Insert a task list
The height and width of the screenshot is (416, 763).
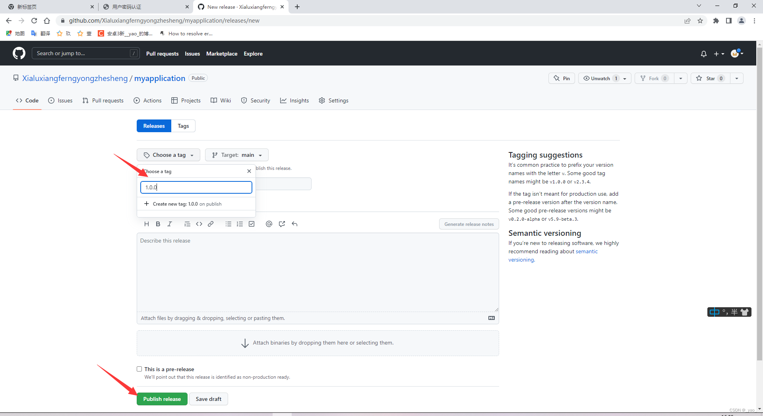tap(252, 224)
